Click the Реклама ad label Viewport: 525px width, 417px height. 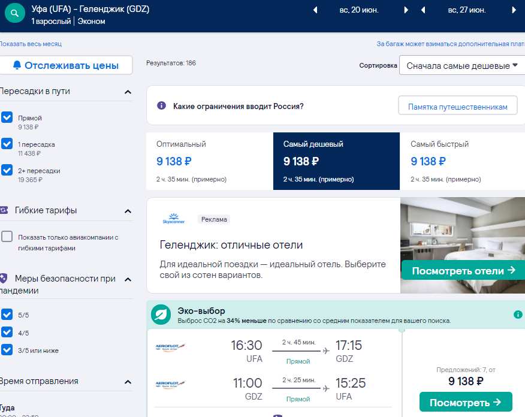[214, 219]
